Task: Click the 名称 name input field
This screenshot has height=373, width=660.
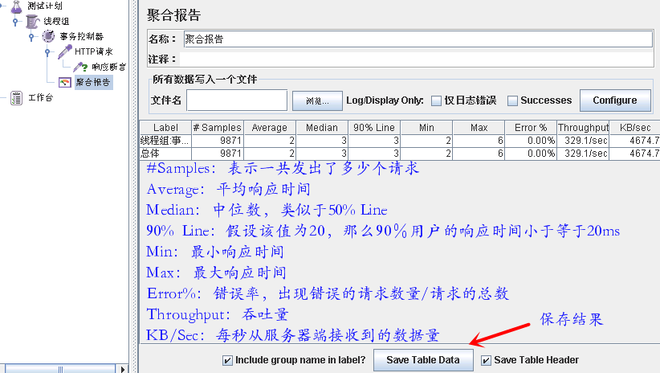Action: point(418,39)
